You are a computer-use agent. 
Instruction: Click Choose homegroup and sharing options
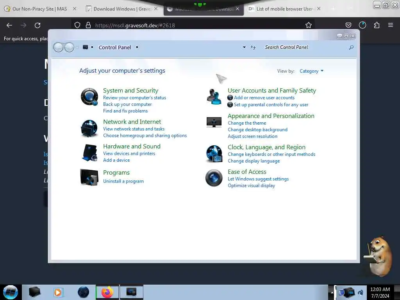tap(145, 136)
